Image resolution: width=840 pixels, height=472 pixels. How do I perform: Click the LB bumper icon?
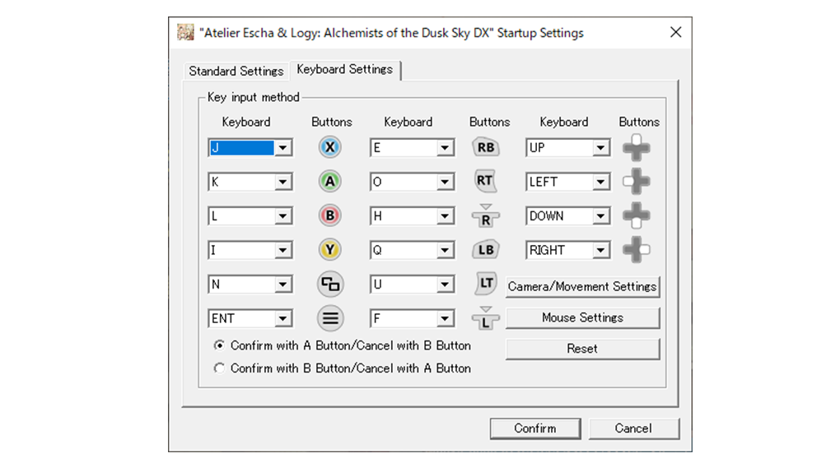[486, 250]
